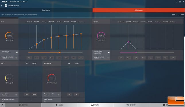The height and width of the screenshot is (107, 185).
Task: Open the Home icon in bottom bar
Action: click(3, 105)
